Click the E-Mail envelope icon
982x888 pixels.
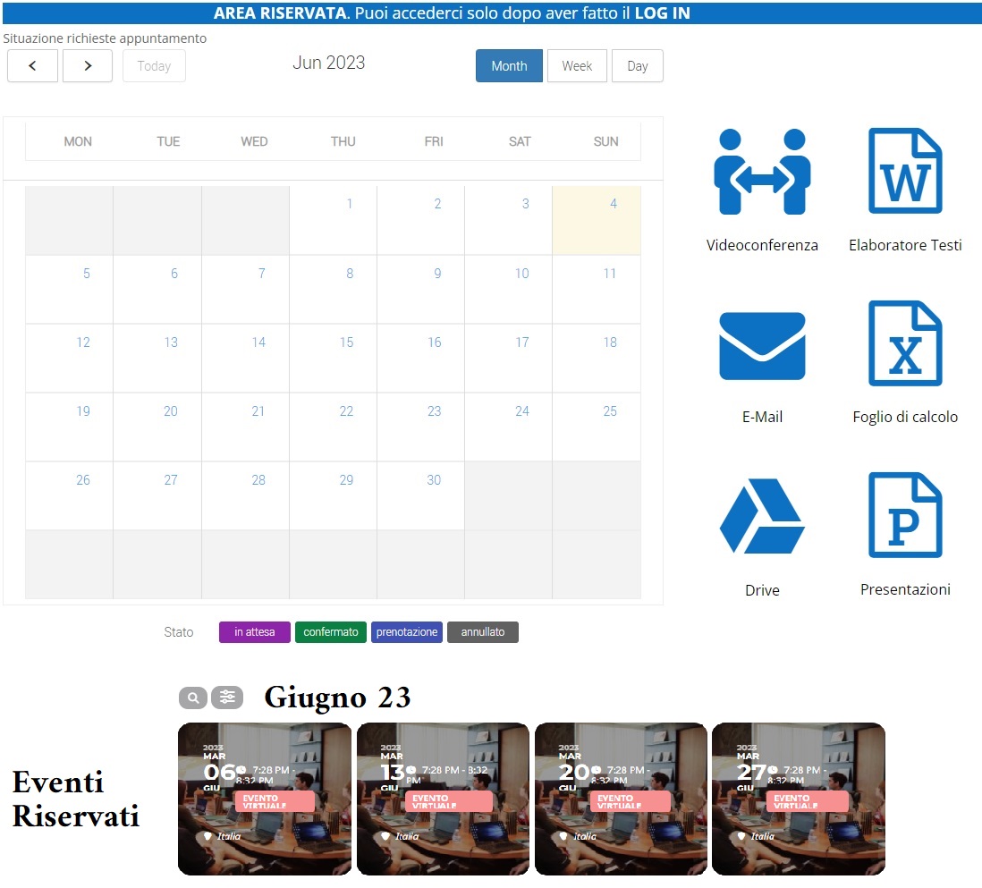click(762, 346)
